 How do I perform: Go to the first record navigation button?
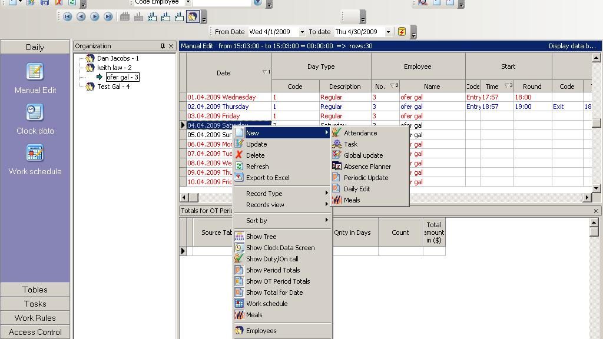[68, 17]
